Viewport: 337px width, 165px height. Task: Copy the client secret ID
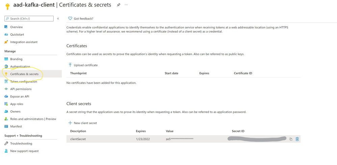pos(291,139)
